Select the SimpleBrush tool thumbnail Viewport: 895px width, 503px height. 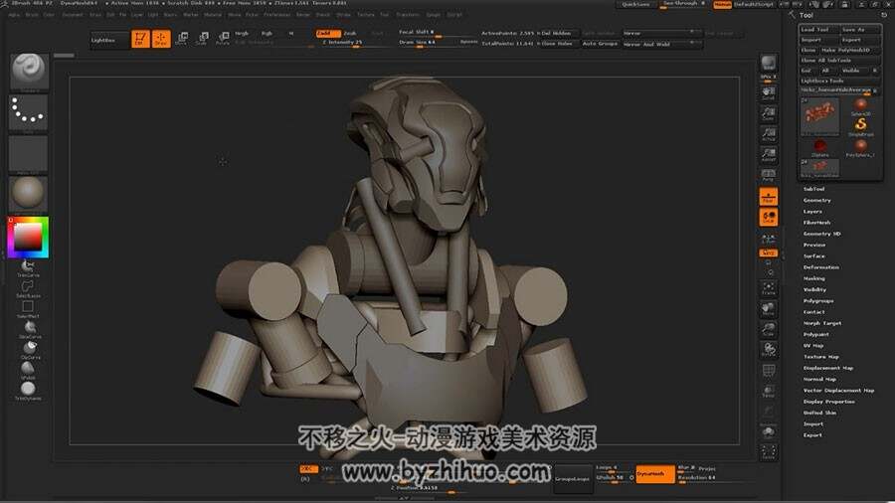(x=861, y=126)
